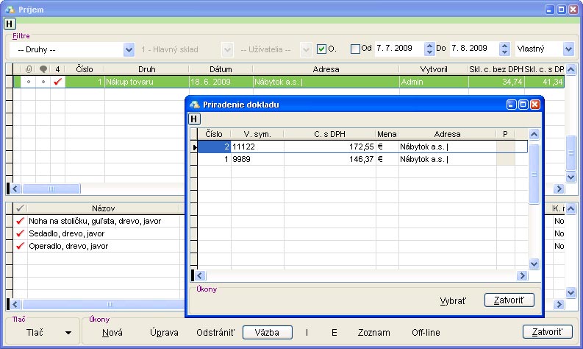Click the Od date spinner arrows
Image resolution: width=583 pixels, height=349 pixels.
coord(430,49)
